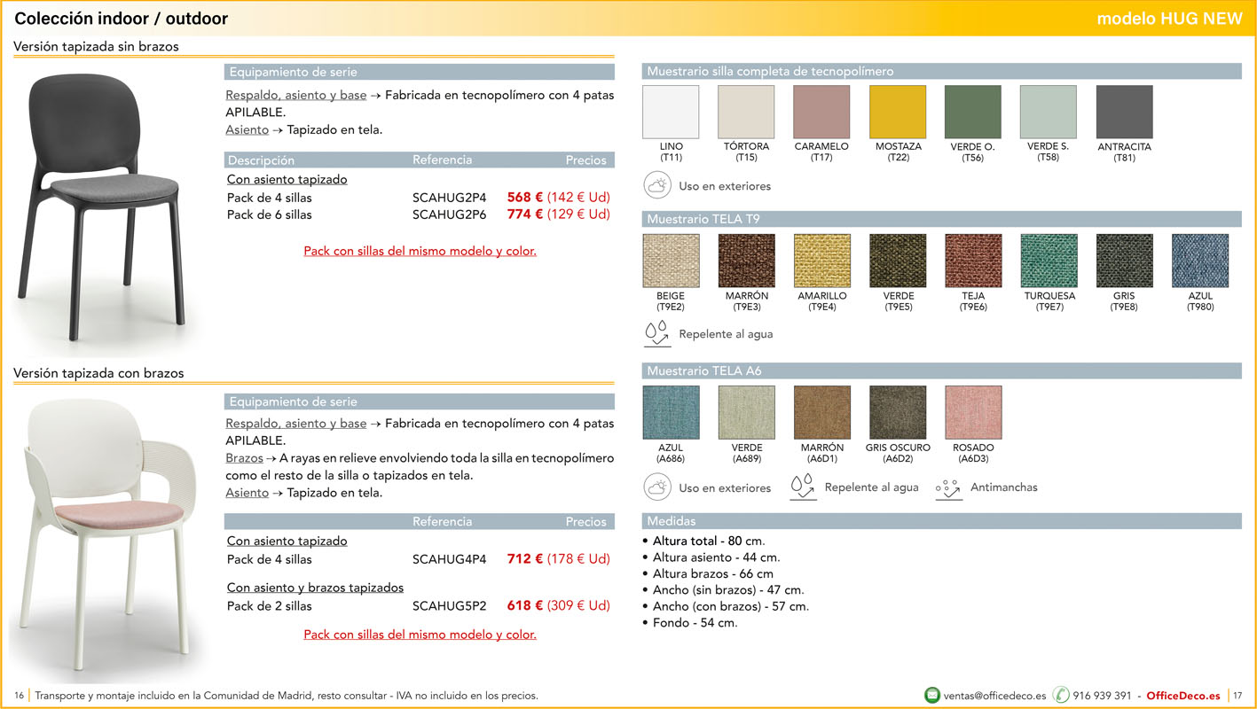The width and height of the screenshot is (1257, 709).
Task: Choose the Rosado A6D3 fabric swatch
Action: [x=973, y=413]
